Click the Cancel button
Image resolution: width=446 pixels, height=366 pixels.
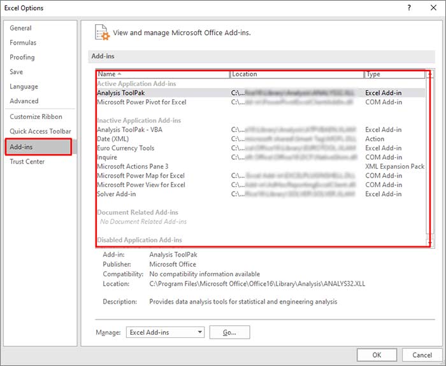[422, 355]
